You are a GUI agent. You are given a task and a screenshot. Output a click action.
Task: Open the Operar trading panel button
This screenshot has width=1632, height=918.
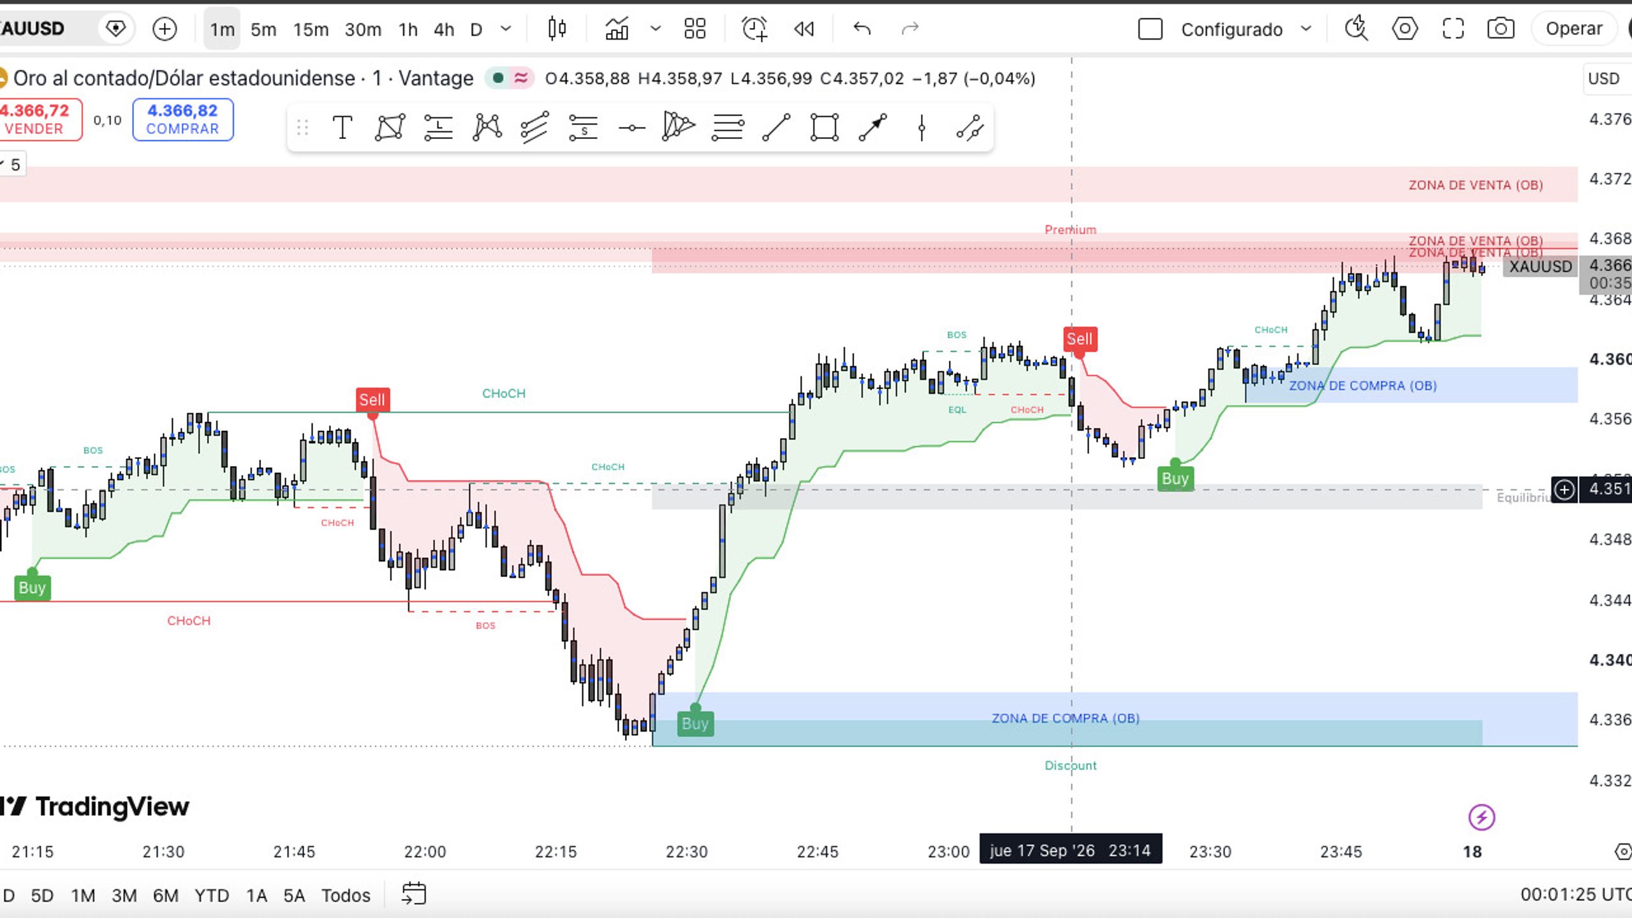click(1574, 29)
